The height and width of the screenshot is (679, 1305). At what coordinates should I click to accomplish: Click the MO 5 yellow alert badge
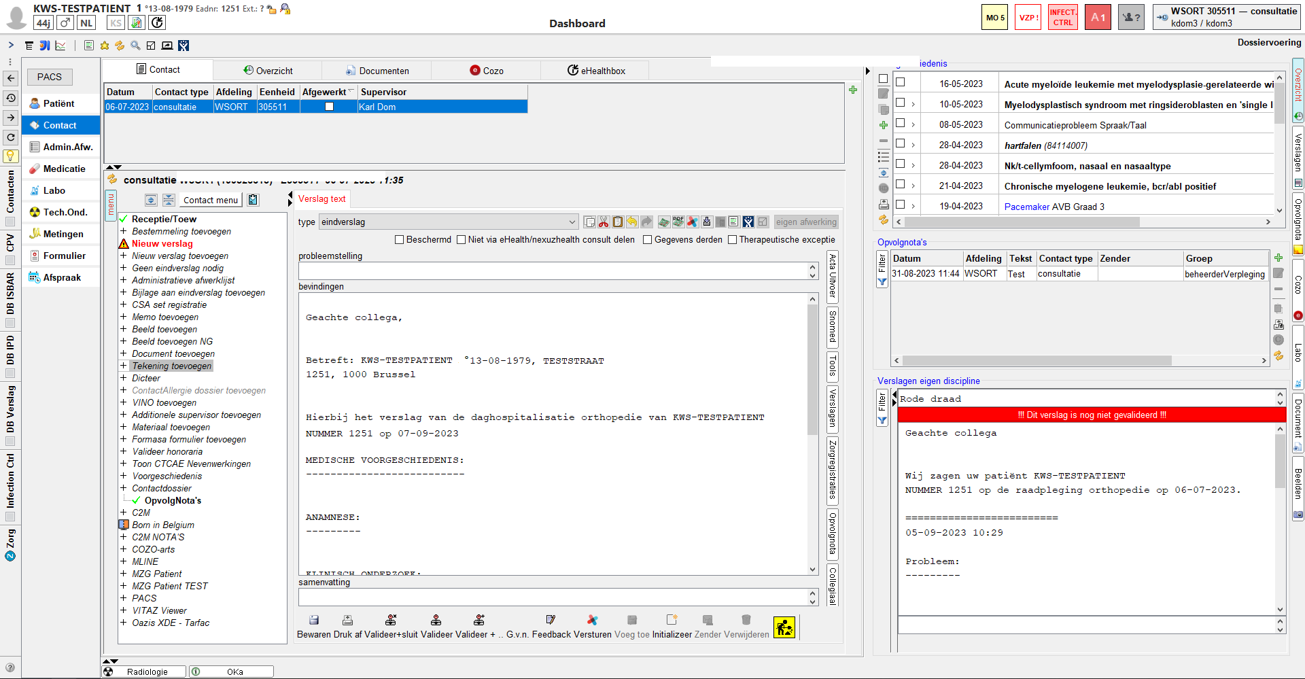(x=995, y=18)
